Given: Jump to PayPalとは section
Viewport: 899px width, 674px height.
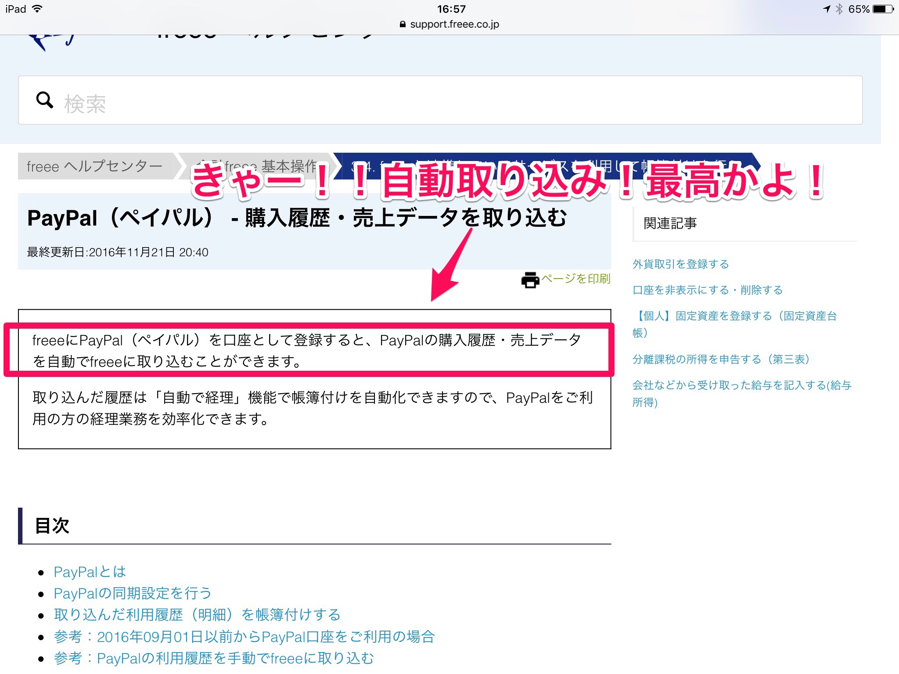Looking at the screenshot, I should 90,572.
